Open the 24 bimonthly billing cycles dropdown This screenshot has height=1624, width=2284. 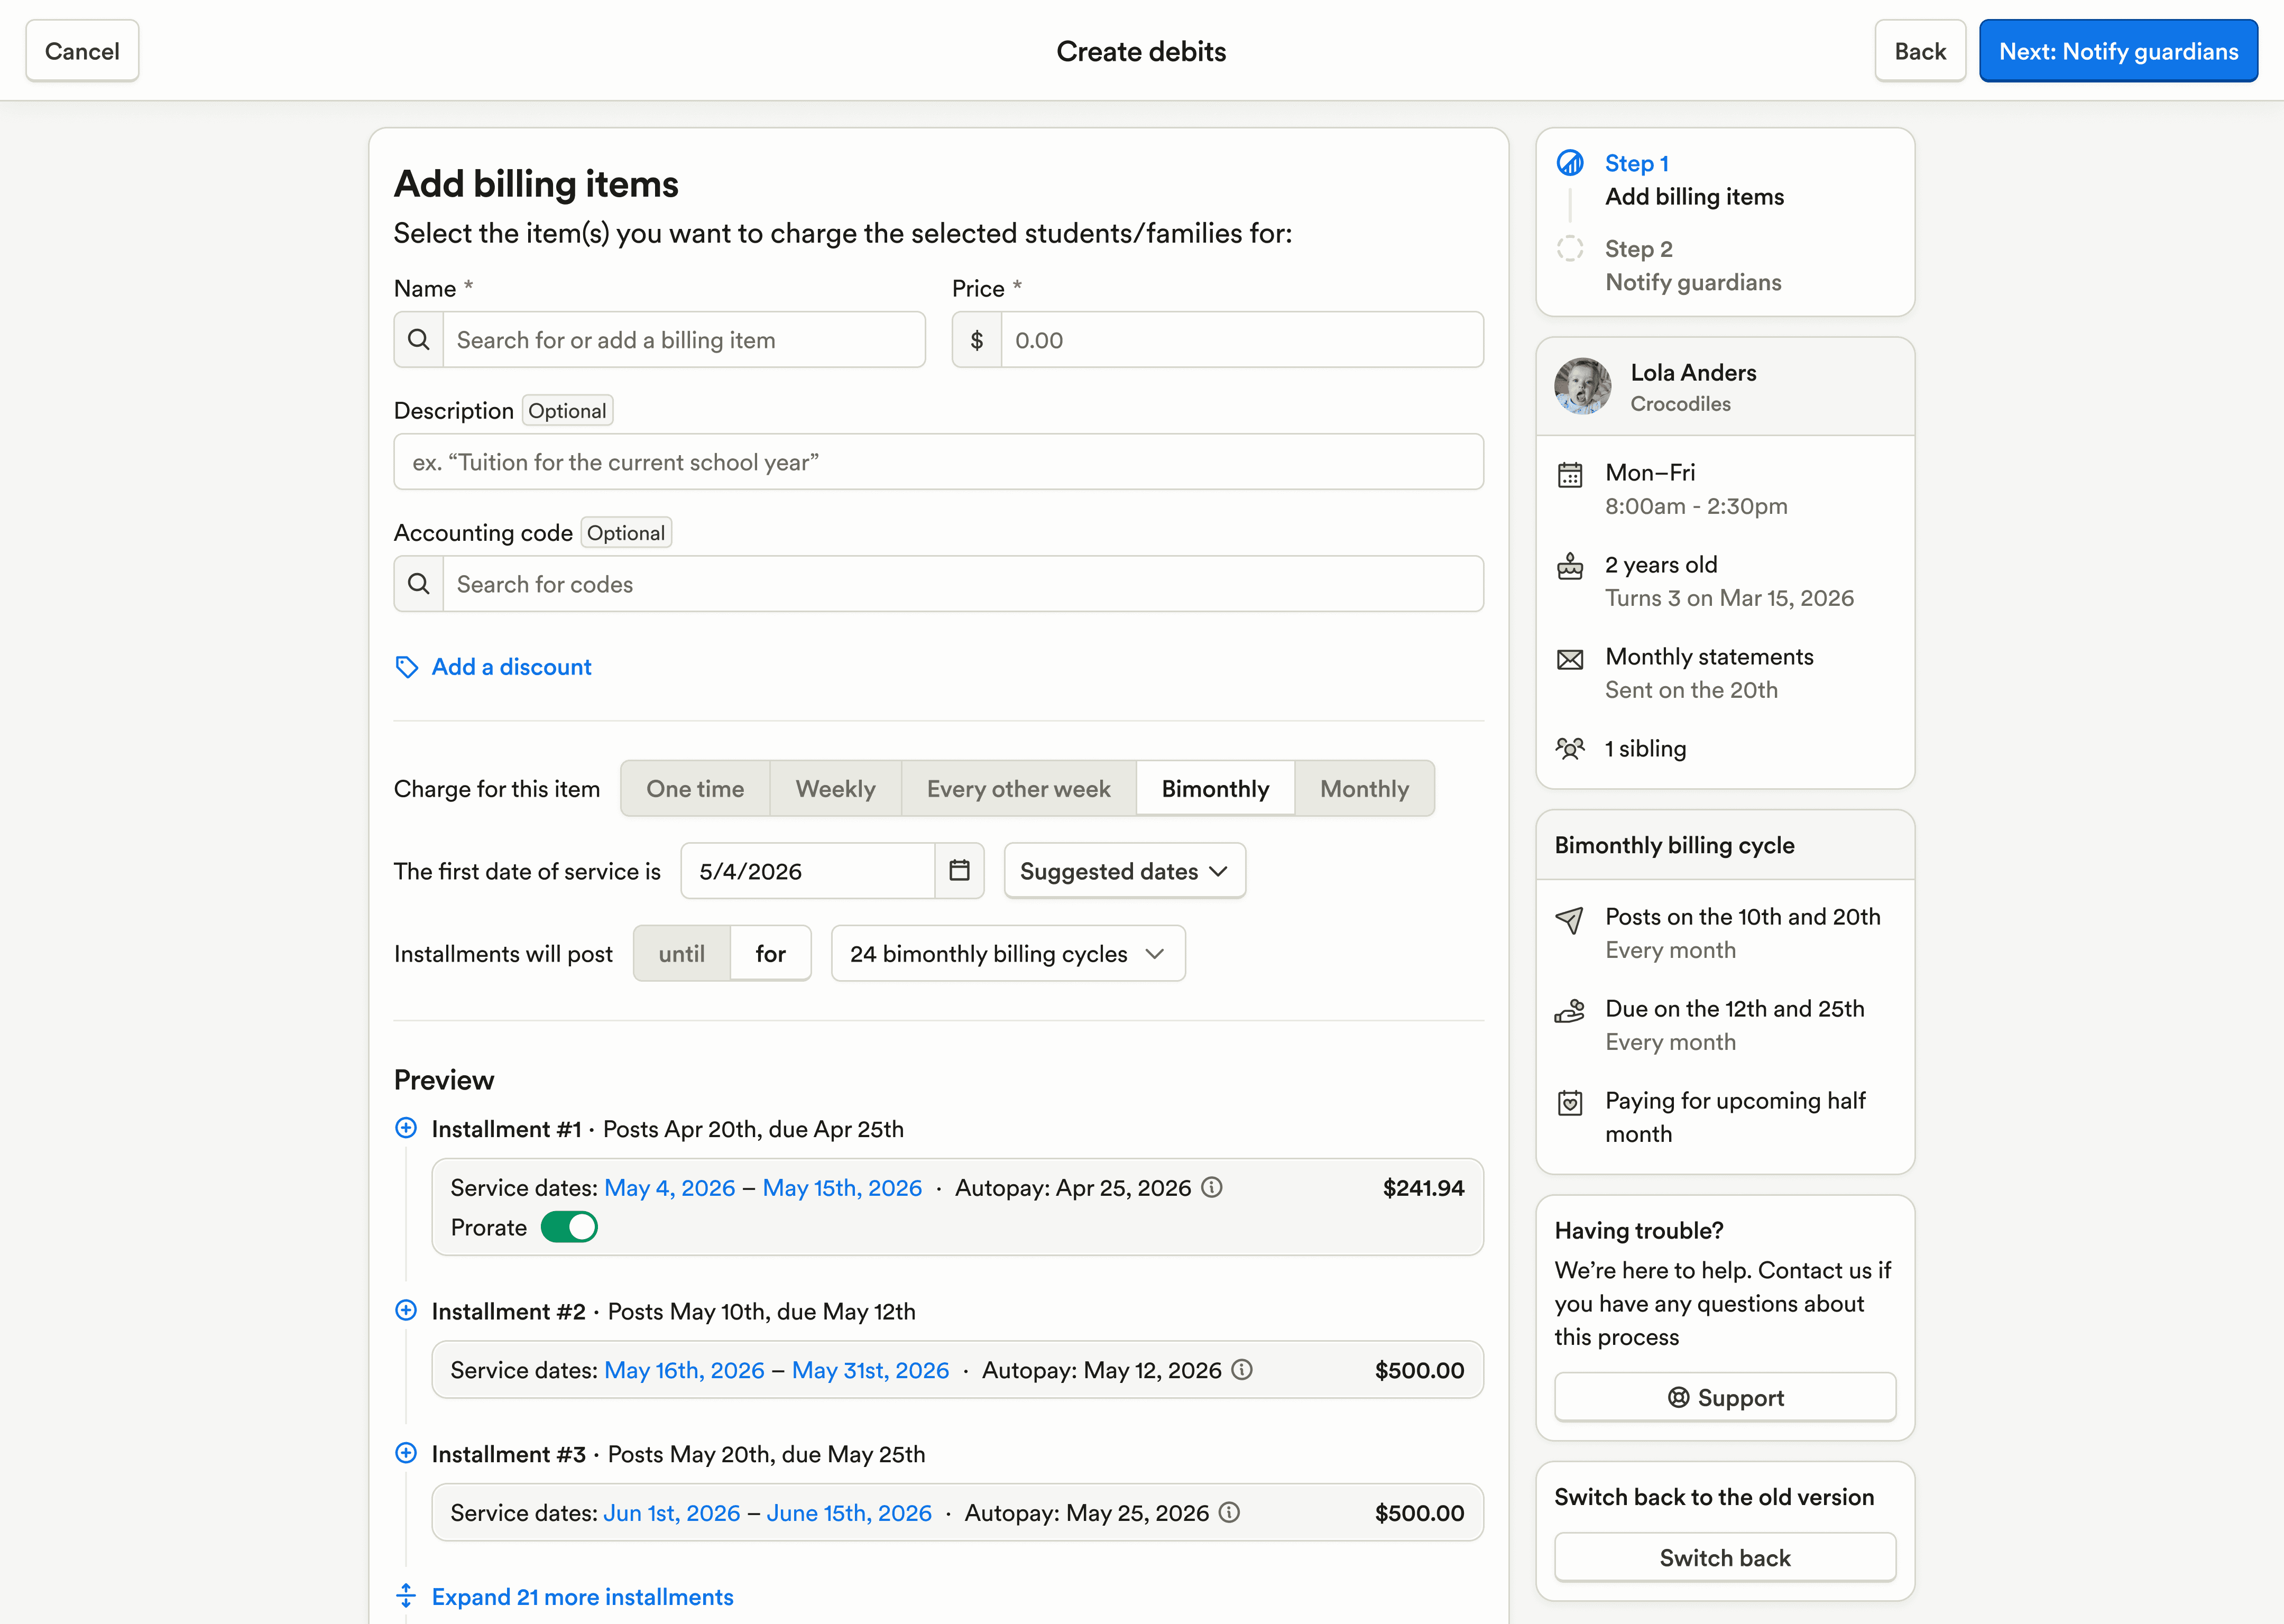click(1008, 953)
